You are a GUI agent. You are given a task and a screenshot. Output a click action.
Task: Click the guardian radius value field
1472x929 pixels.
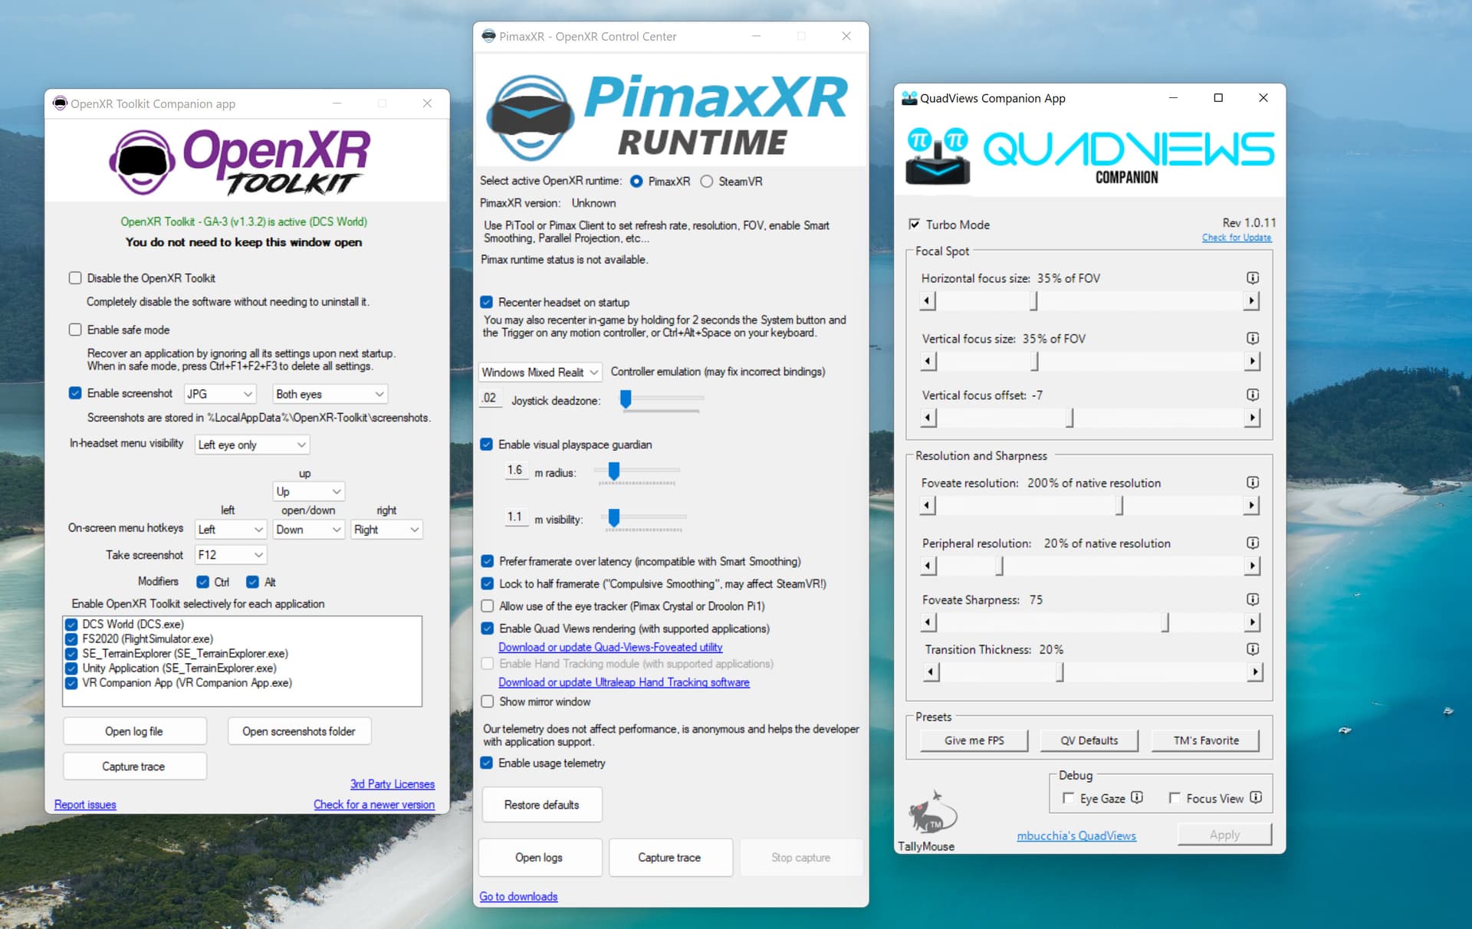coord(514,471)
